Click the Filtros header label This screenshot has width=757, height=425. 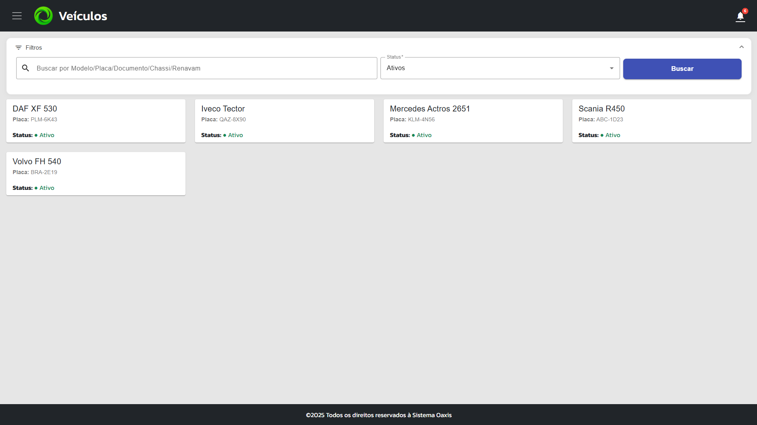point(34,48)
